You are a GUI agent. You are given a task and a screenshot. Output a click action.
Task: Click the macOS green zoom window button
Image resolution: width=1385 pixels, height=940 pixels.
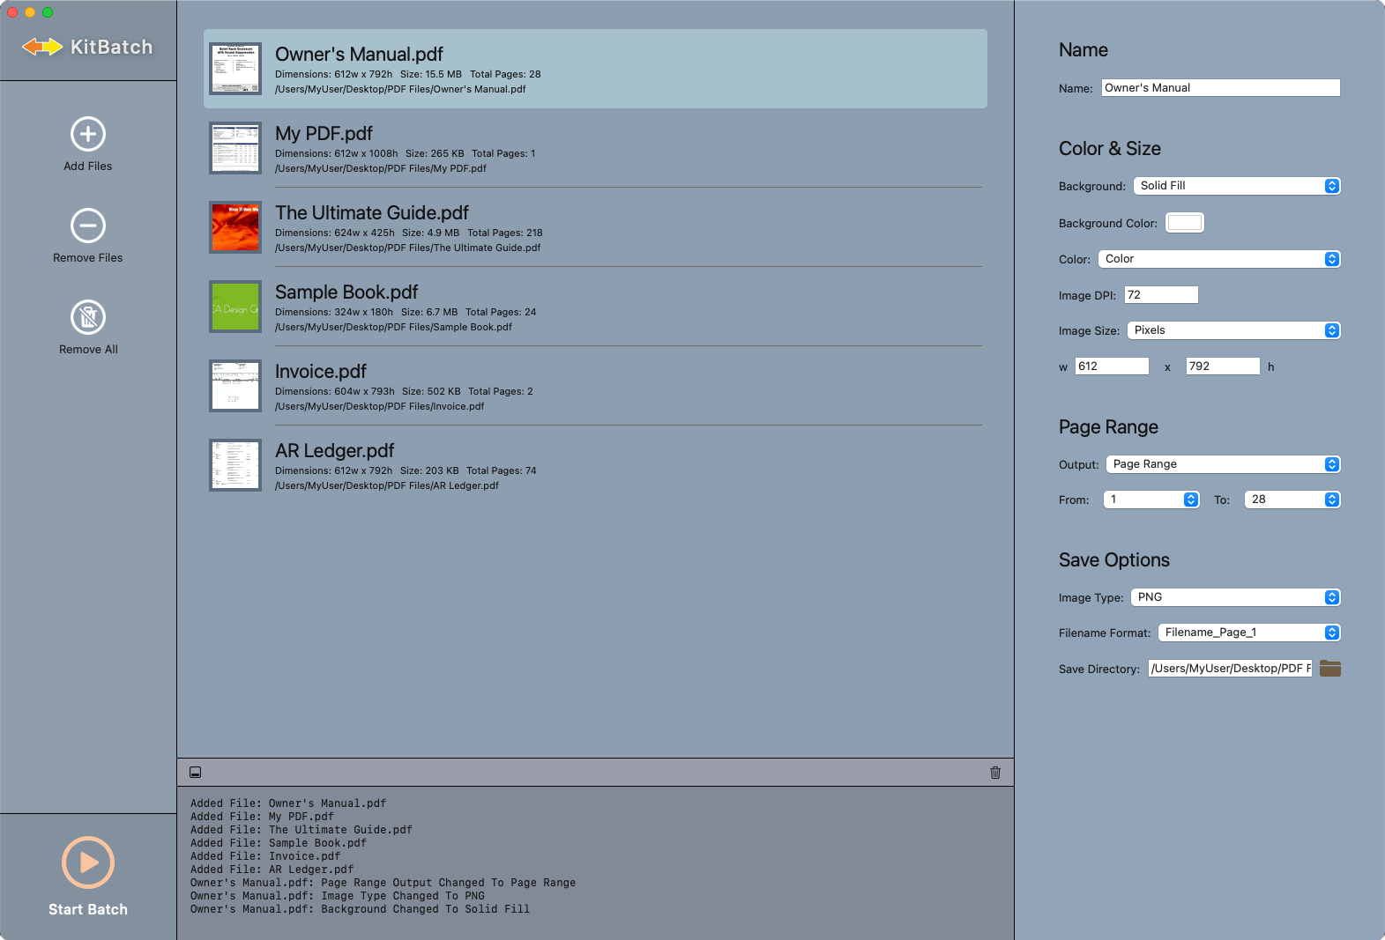coord(48,12)
